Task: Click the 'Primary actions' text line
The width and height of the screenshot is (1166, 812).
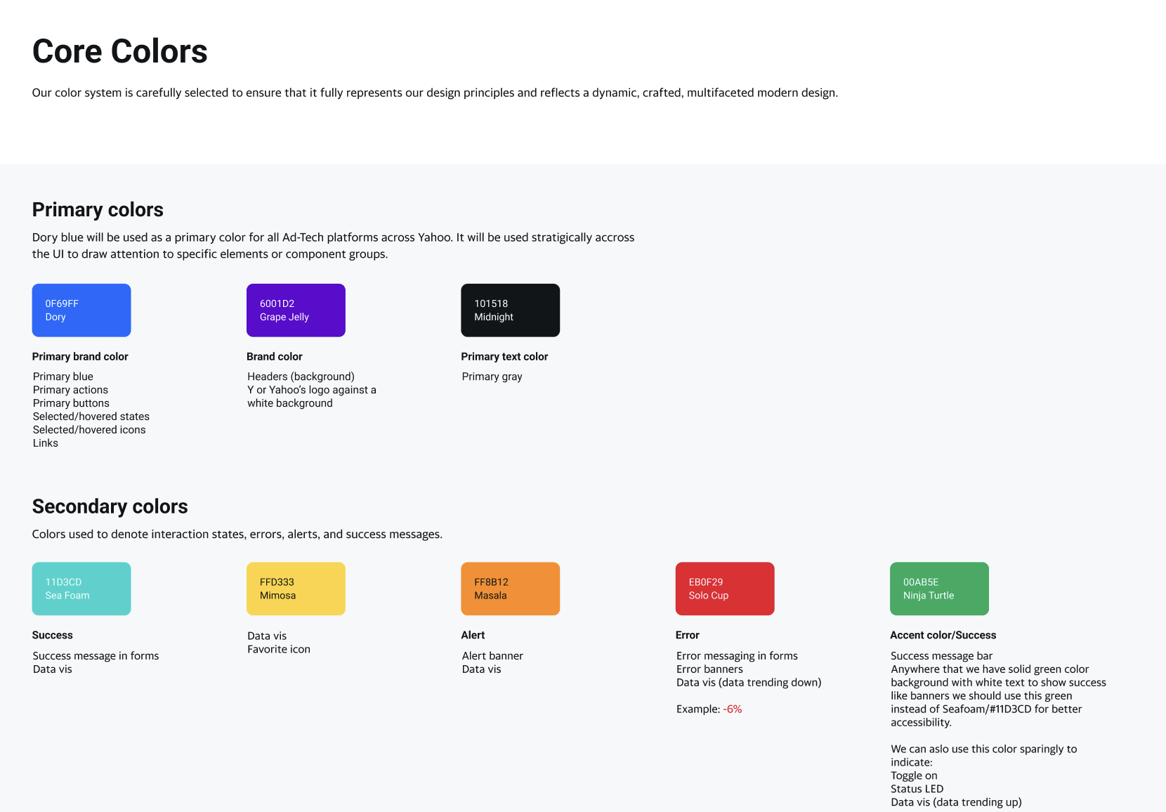Action: 70,390
